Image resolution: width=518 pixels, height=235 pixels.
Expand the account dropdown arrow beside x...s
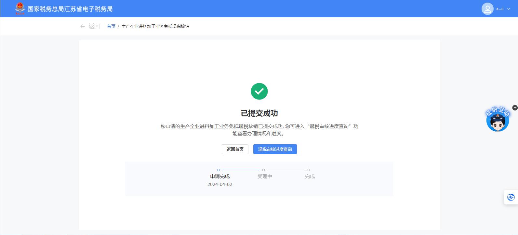(x=509, y=9)
